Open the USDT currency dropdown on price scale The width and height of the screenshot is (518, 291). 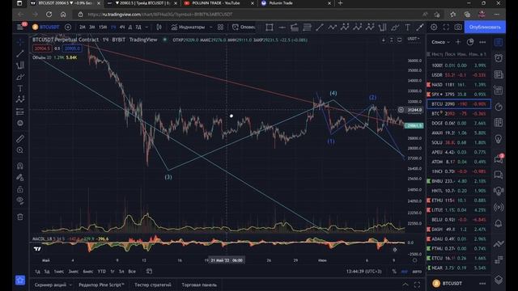pos(414,39)
